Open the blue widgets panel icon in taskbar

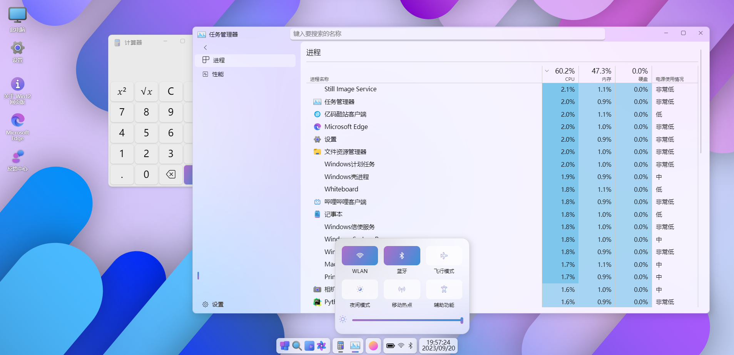309,345
